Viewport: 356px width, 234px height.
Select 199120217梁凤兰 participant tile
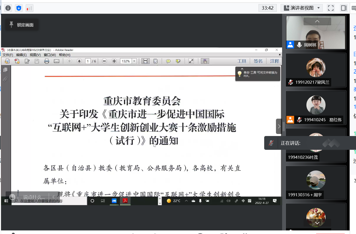(316, 70)
